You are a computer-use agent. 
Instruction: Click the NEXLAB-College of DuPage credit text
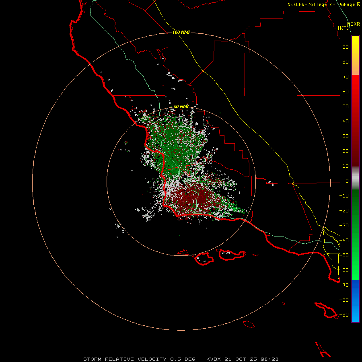pos(324,4)
